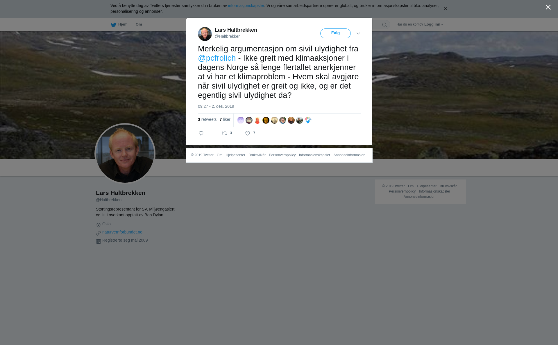Click the retweet icon under the tweet
The image size is (558, 345).
[224, 133]
